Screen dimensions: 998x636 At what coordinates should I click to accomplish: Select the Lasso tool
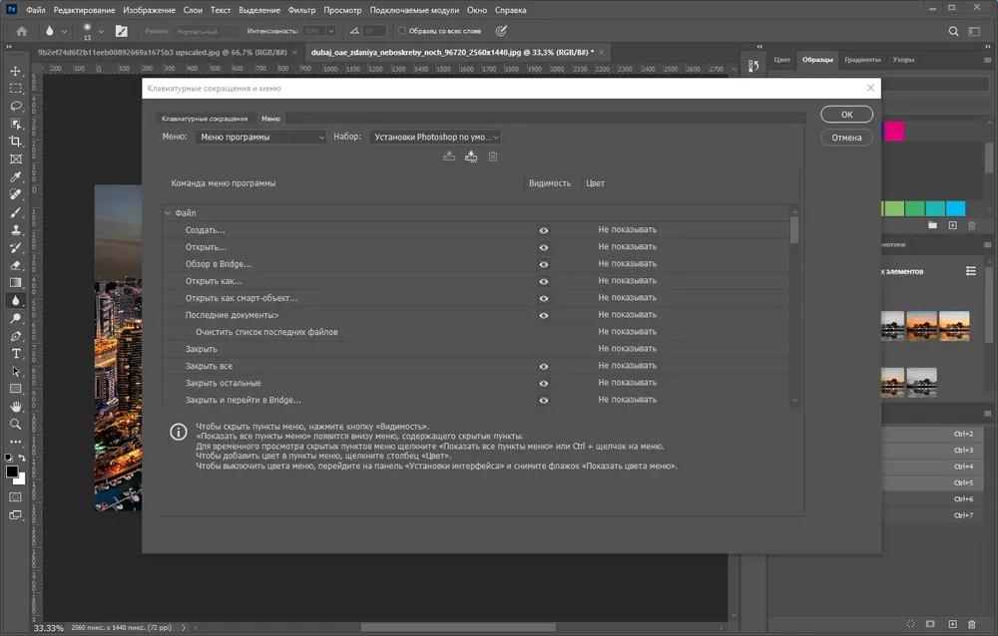click(x=16, y=106)
